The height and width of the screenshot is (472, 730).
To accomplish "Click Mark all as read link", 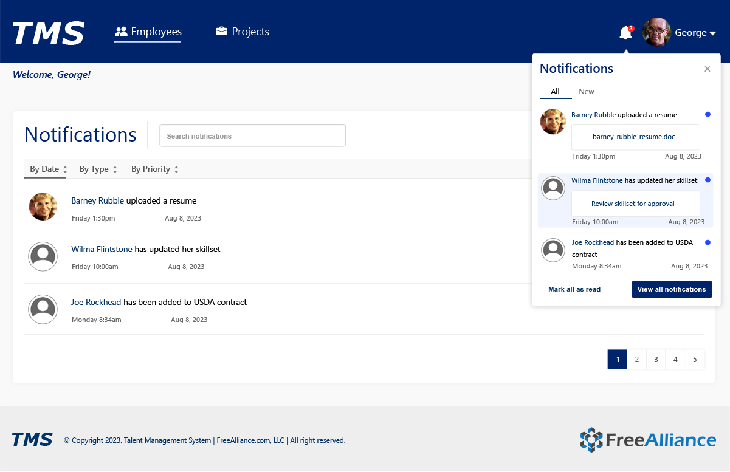I will click(x=574, y=289).
